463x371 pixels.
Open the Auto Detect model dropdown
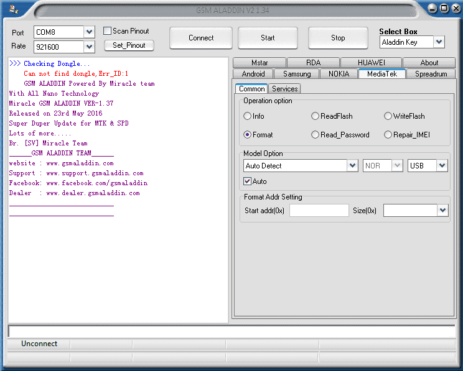[352, 165]
